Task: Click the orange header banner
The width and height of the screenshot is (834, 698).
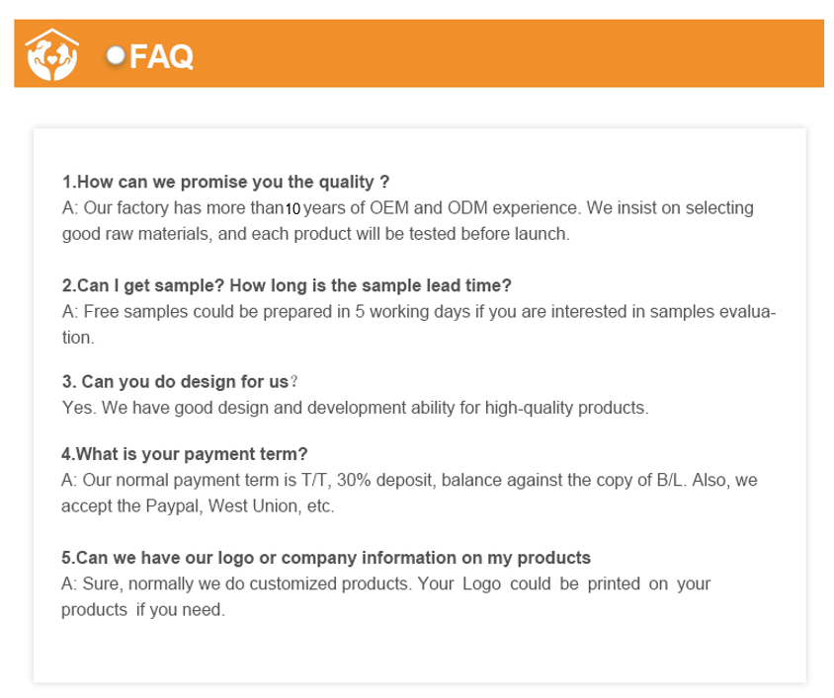Action: [x=494, y=55]
